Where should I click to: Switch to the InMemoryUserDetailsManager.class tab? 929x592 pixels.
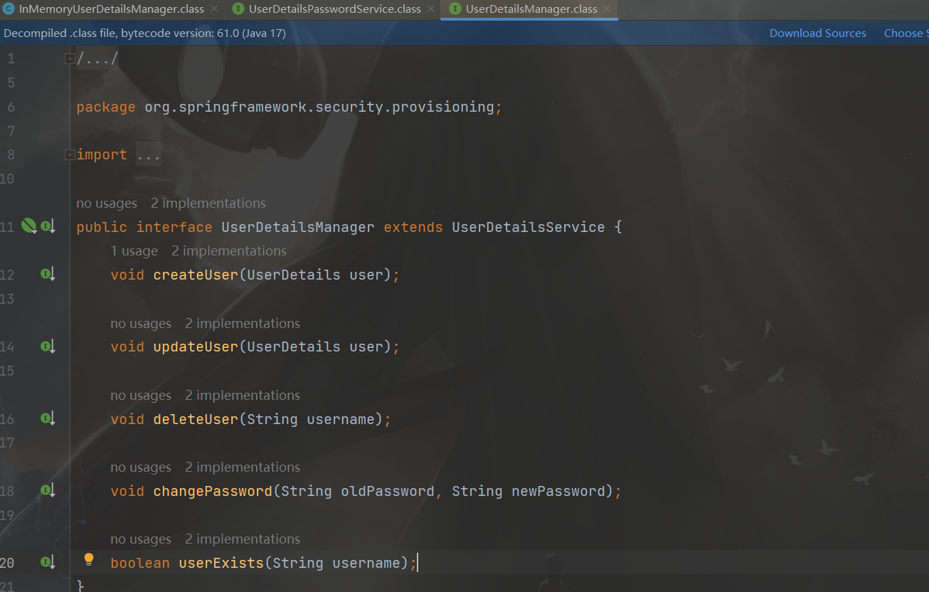click(x=111, y=9)
